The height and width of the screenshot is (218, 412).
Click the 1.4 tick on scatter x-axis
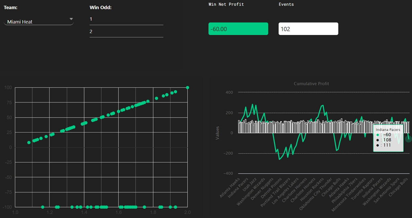point(84,212)
